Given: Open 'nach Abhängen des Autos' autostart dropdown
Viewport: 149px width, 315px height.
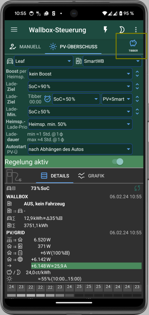Looking at the screenshot, I should tap(80, 149).
